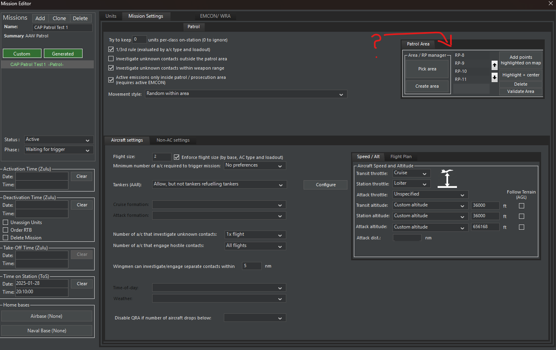This screenshot has height=350, width=556.
Task: Open the Station throttle dropdown
Action: point(411,184)
